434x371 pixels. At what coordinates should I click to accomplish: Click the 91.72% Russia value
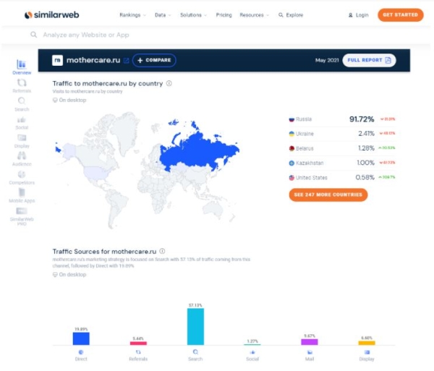[362, 119]
